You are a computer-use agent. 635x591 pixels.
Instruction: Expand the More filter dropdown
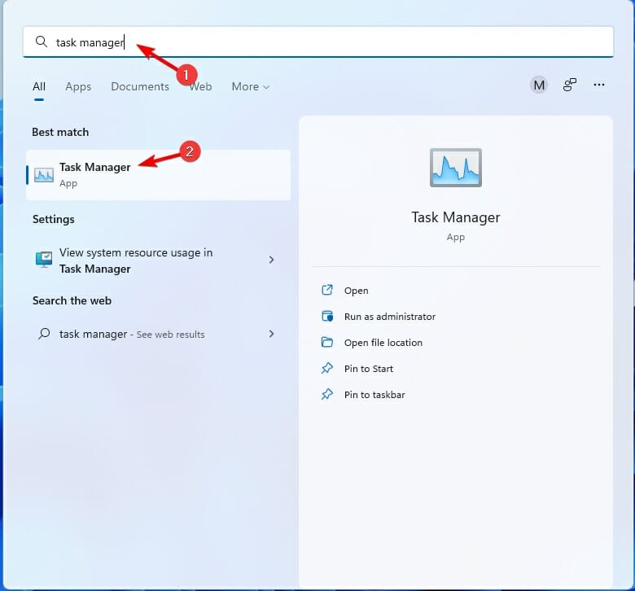pos(250,86)
